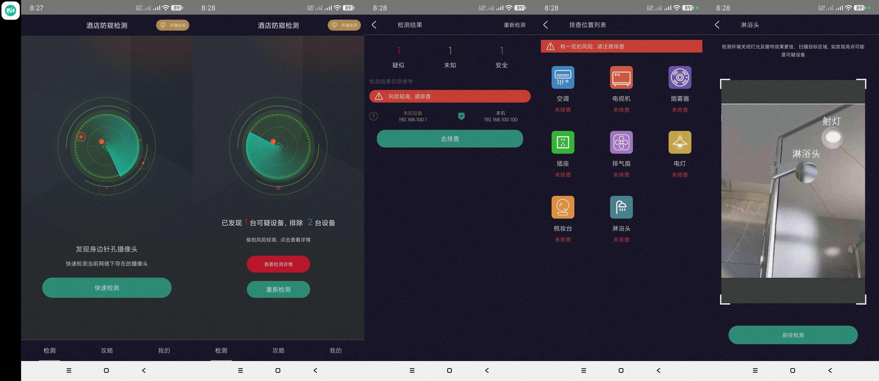Open the 空调 air conditioner icon
879x381 pixels.
tap(563, 77)
